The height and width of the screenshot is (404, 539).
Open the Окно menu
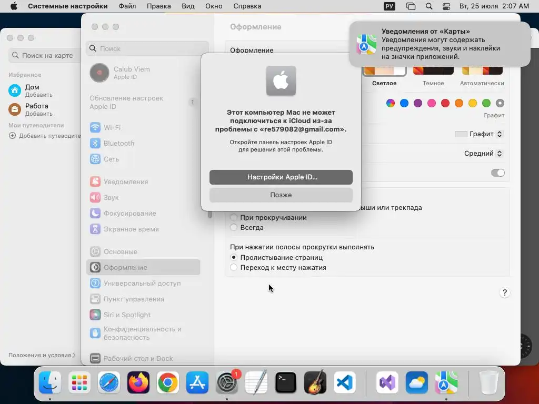[x=214, y=6]
